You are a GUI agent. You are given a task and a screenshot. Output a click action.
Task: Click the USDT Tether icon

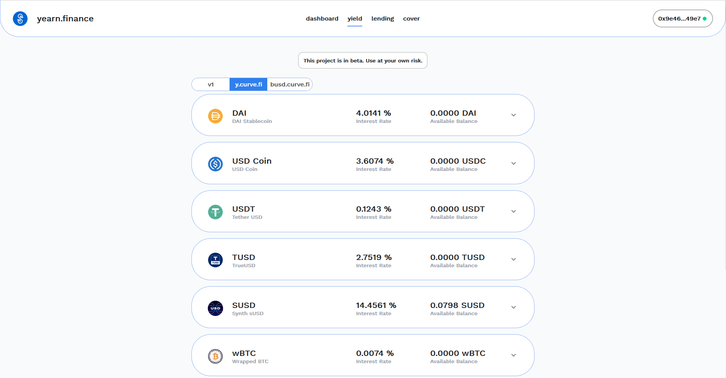tap(215, 212)
